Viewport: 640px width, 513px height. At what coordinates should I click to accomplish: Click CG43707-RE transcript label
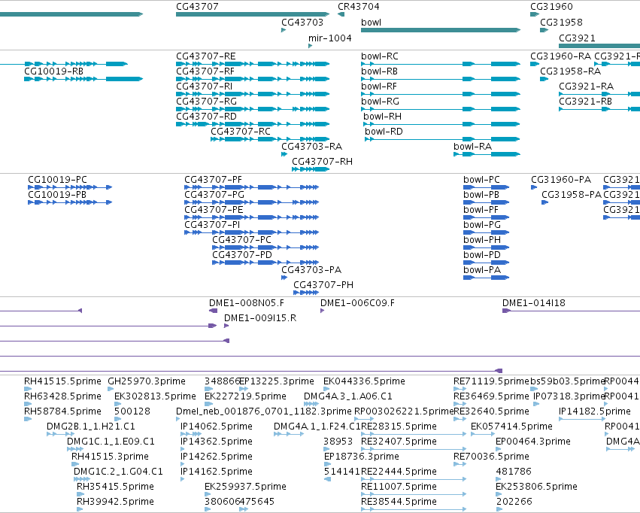click(x=206, y=56)
